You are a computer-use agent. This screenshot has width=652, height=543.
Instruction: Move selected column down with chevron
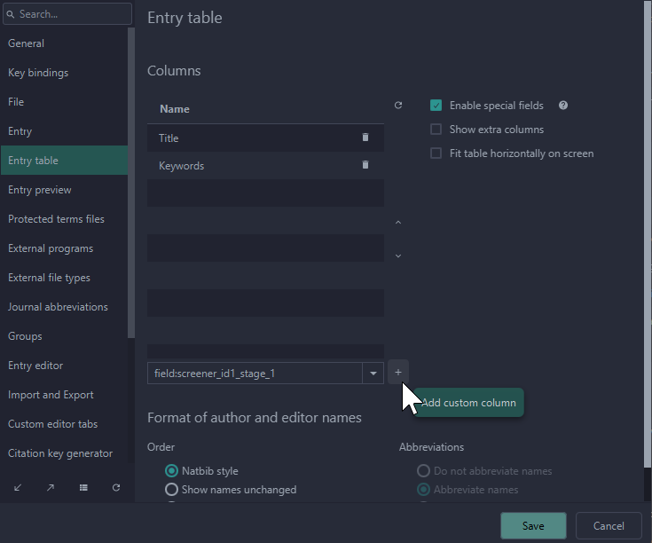point(397,256)
